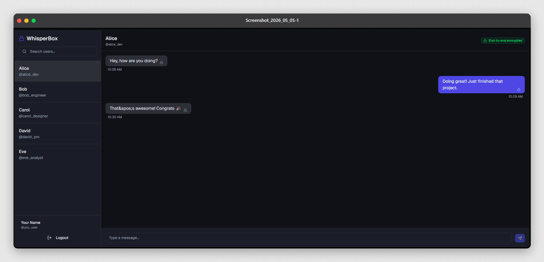
Task: Click the @bob_engineer handle
Action: [x=32, y=95]
